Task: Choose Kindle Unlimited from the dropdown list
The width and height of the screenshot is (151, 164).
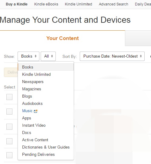Action: coord(46,74)
